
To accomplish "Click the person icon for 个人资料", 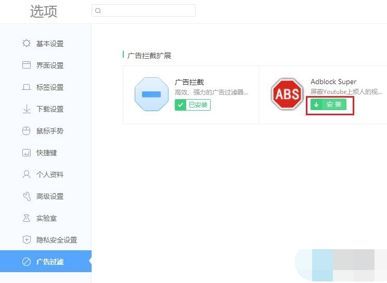I will pos(27,174).
